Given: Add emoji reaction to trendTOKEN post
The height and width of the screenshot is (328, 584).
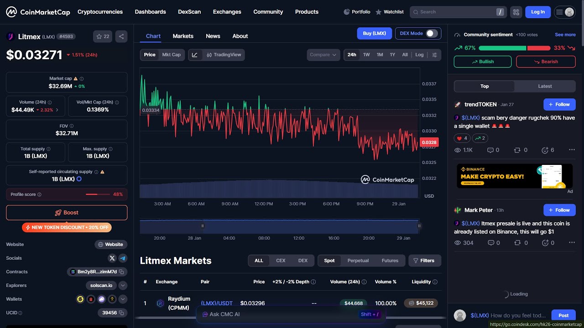Looking at the screenshot, I should click(547, 150).
